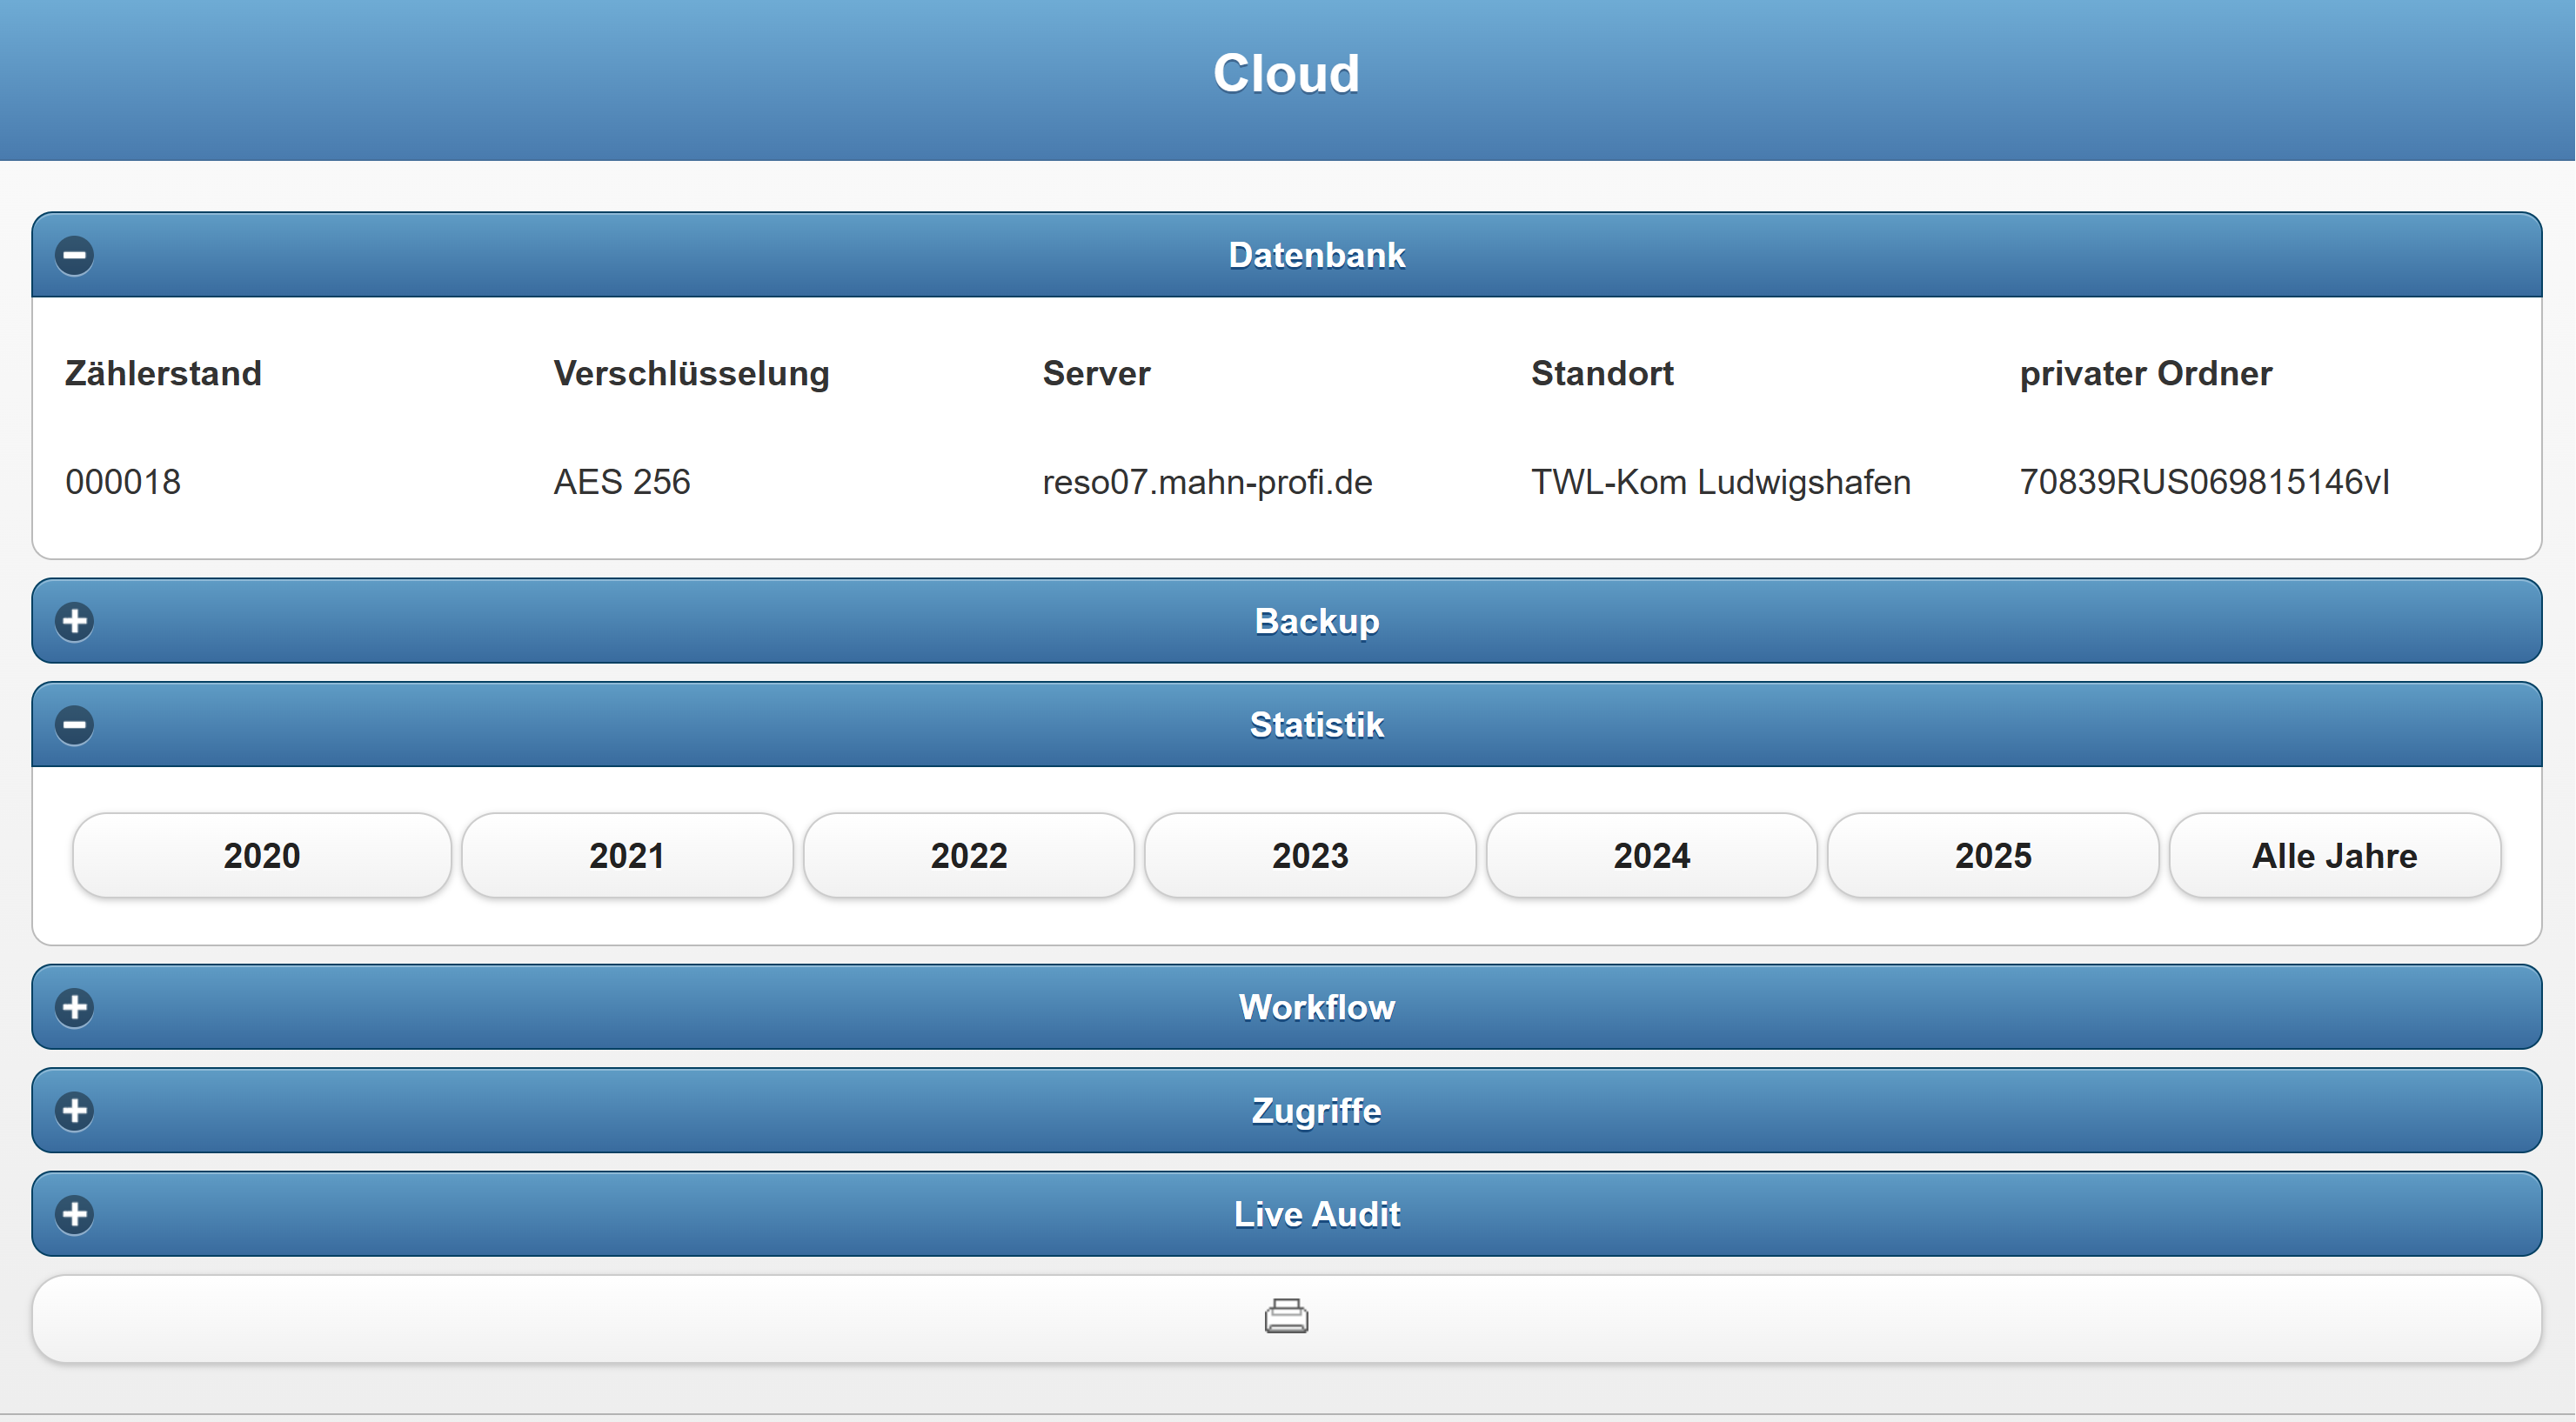View 2023 statistics
The width and height of the screenshot is (2576, 1422).
pyautogui.click(x=1310, y=856)
